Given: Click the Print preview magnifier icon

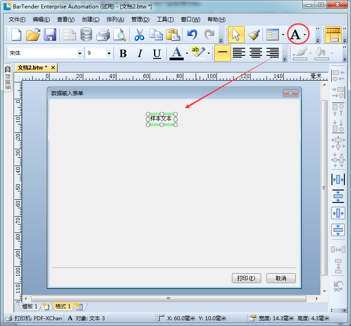Looking at the screenshot, I should click(x=120, y=35).
